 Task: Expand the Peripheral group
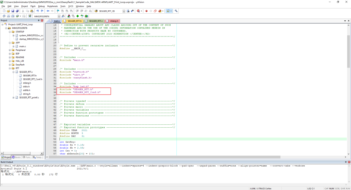click(x=10, y=50)
